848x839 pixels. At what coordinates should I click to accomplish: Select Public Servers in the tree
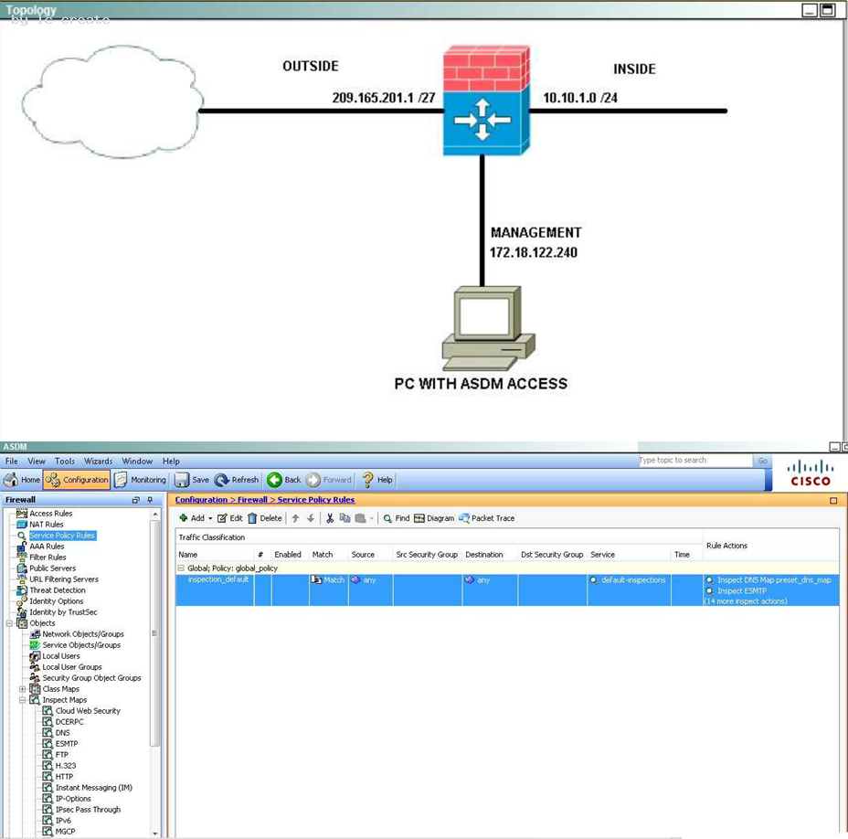coord(52,568)
